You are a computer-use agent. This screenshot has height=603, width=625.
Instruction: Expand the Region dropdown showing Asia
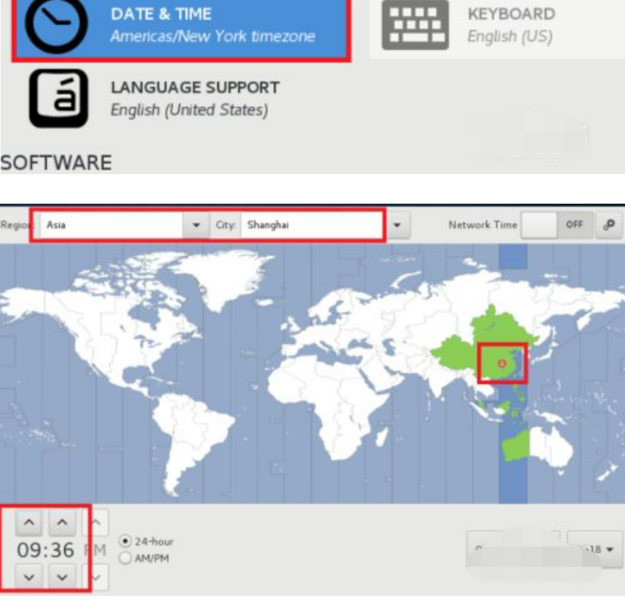196,225
